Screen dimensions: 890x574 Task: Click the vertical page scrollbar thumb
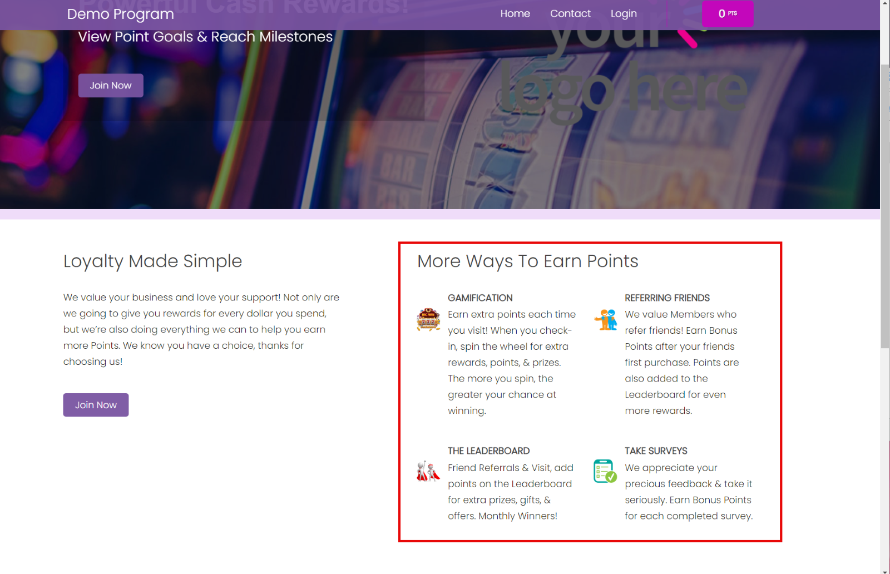coord(885,206)
